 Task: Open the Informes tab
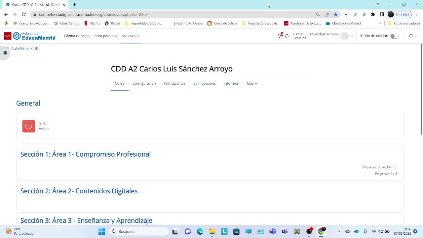231,83
